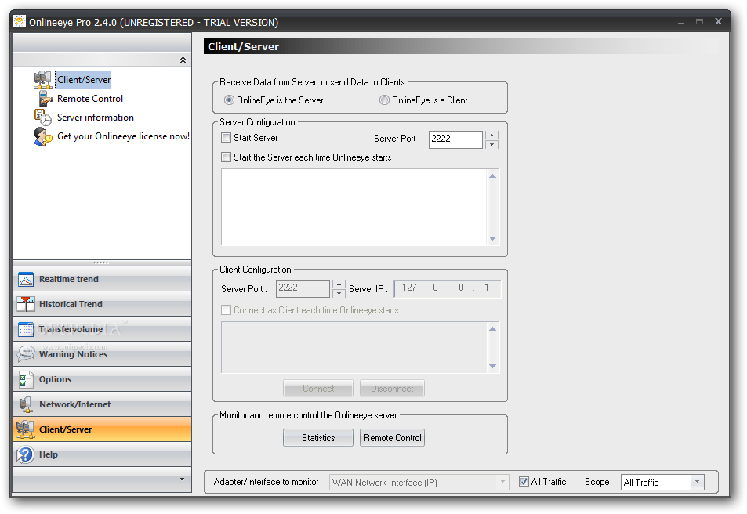Screen dimensions: 747x514
Task: Click the Client/Server tree icon with networked computers
Action: click(42, 80)
